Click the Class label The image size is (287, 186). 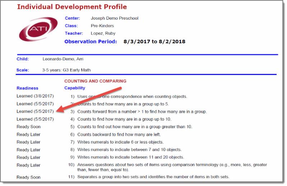pyautogui.click(x=71, y=26)
